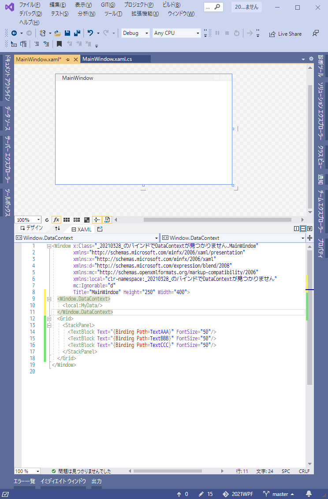Click the editor split bar icon
Viewport: 328px width, 499px height.
coord(309,238)
